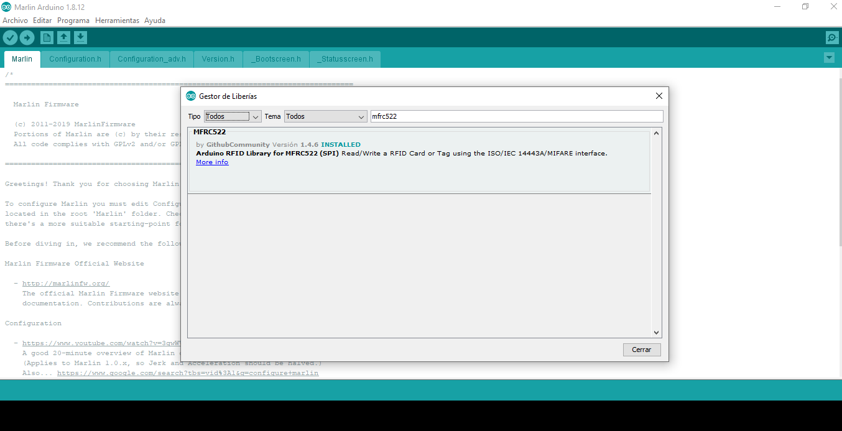Open the tab options dropdown arrow
The height and width of the screenshot is (431, 842).
click(x=829, y=58)
